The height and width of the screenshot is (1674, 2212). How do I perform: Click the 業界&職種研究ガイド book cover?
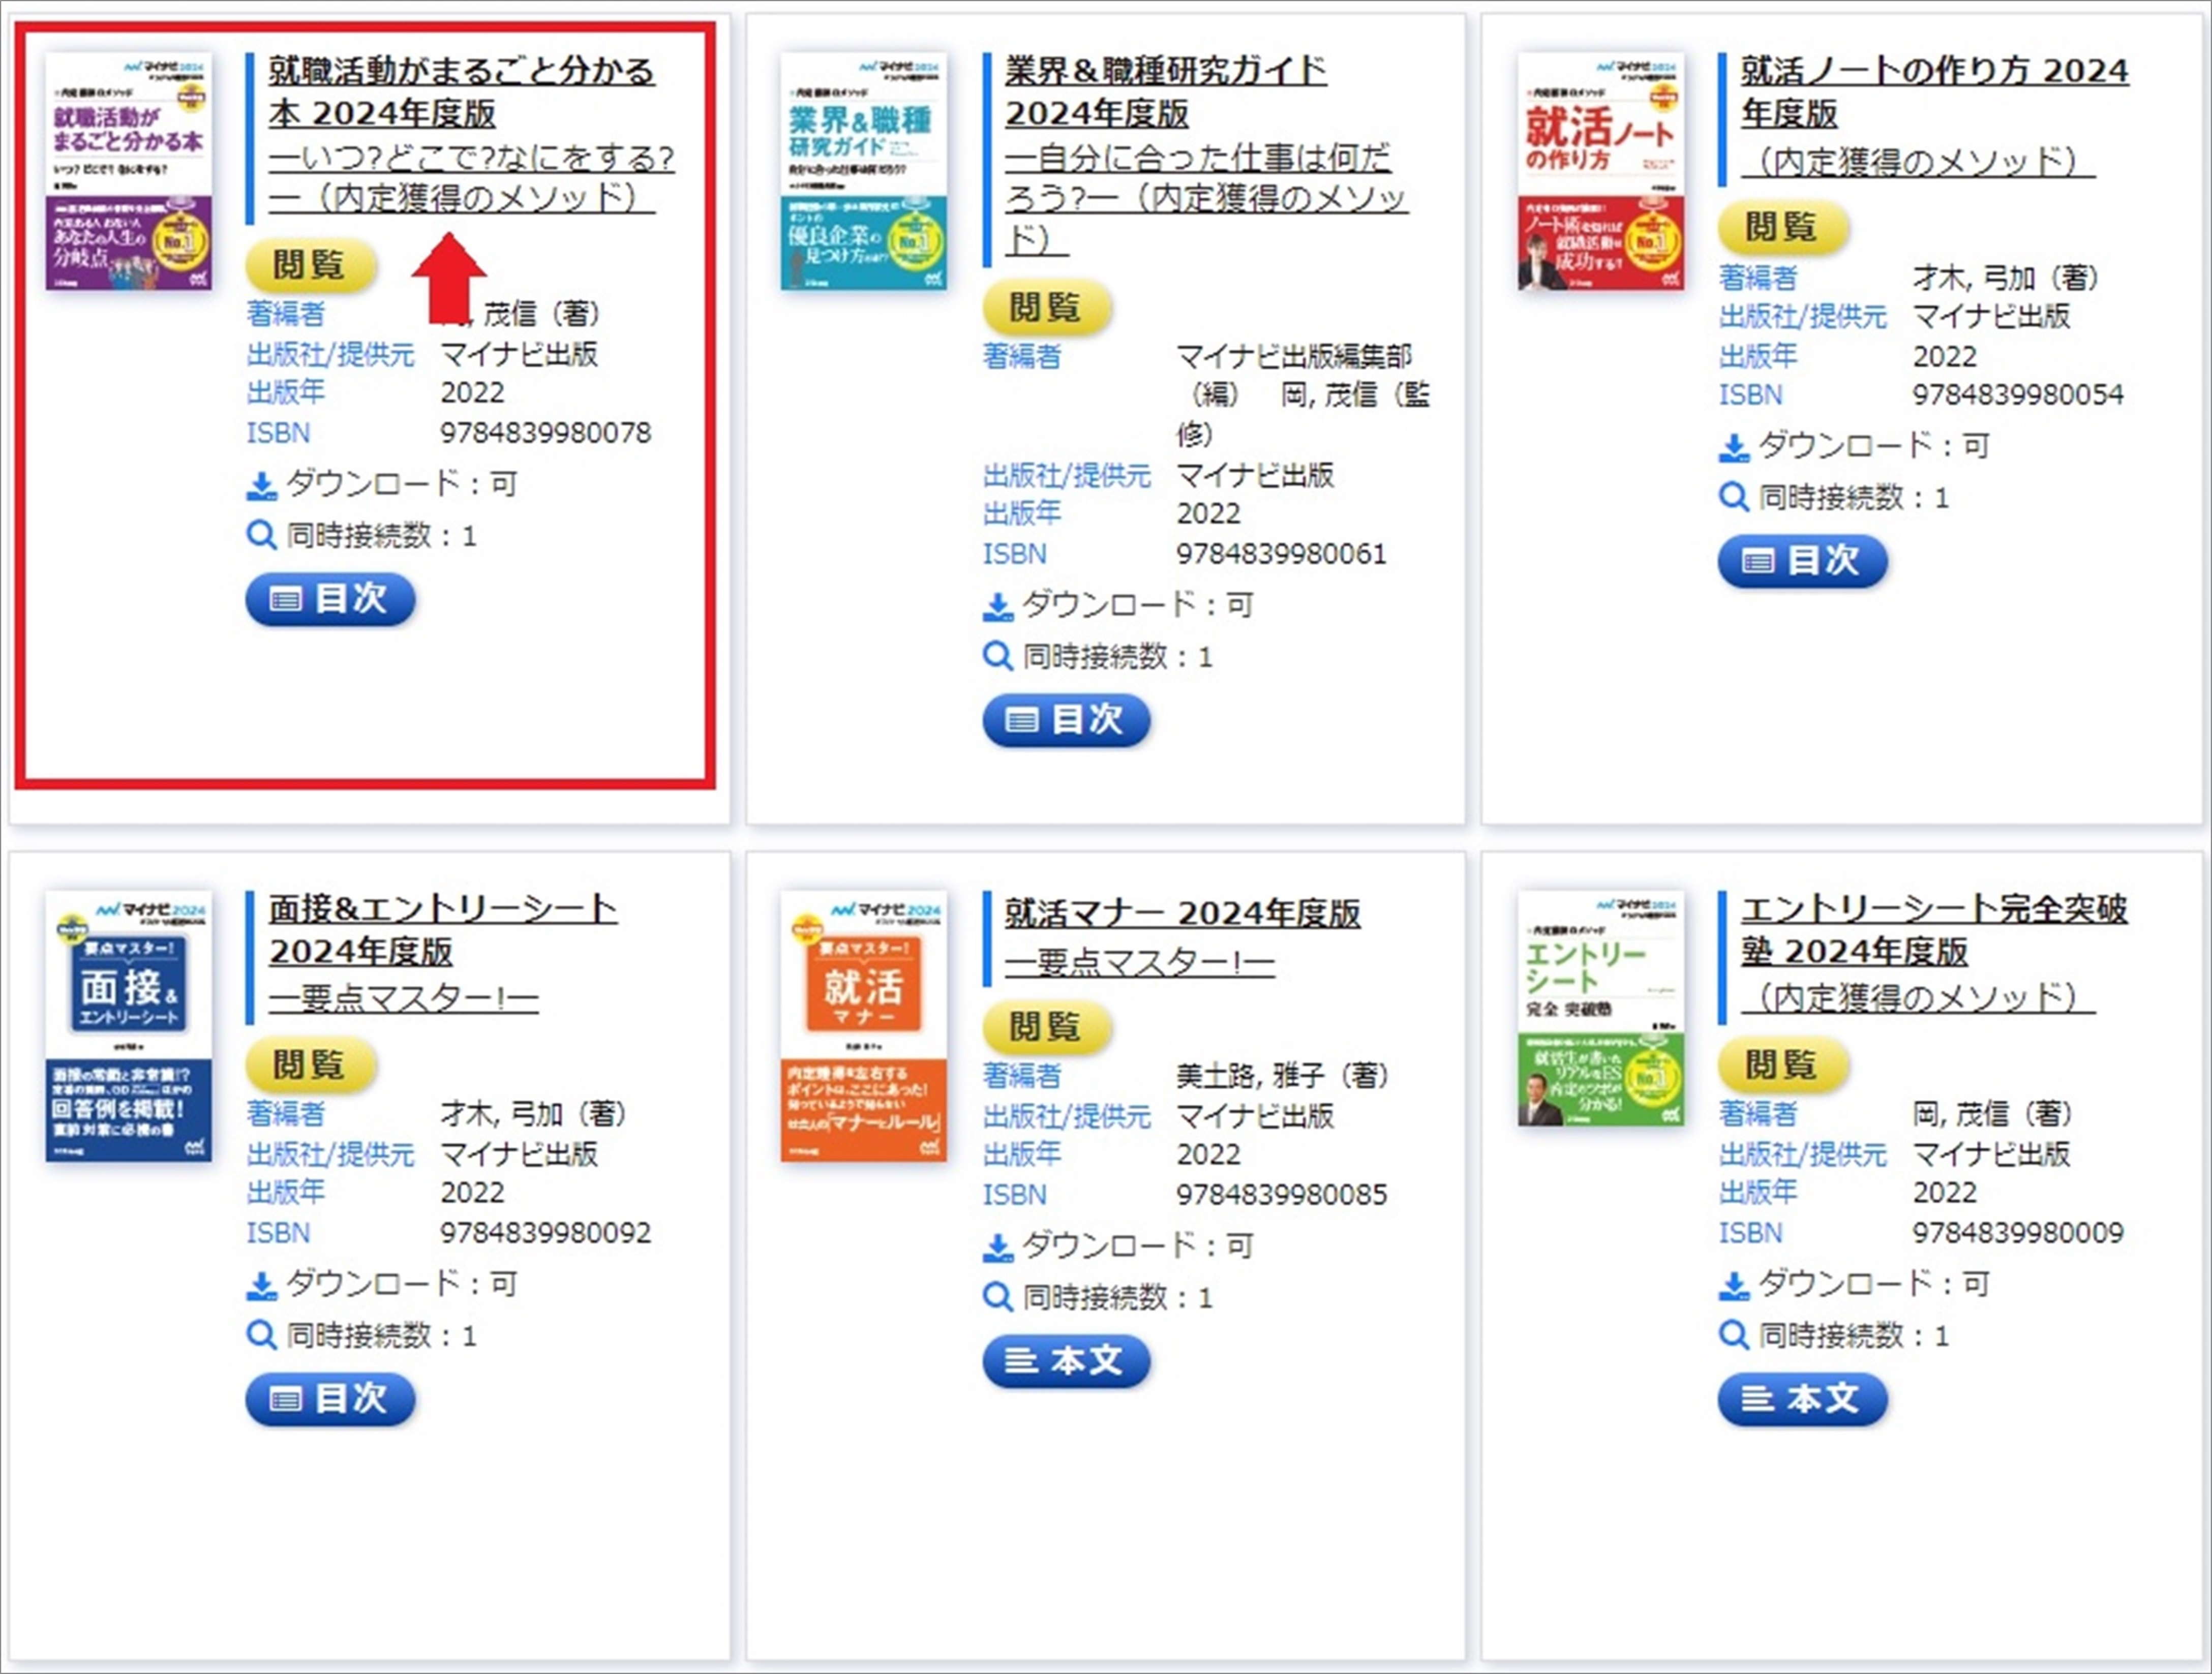pos(864,171)
